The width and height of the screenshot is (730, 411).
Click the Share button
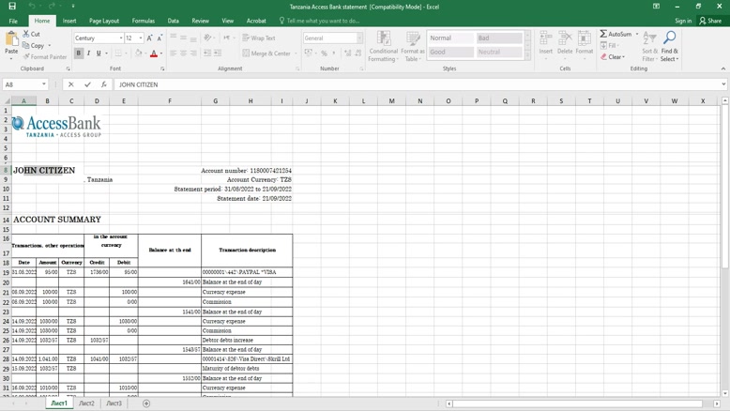tap(710, 21)
